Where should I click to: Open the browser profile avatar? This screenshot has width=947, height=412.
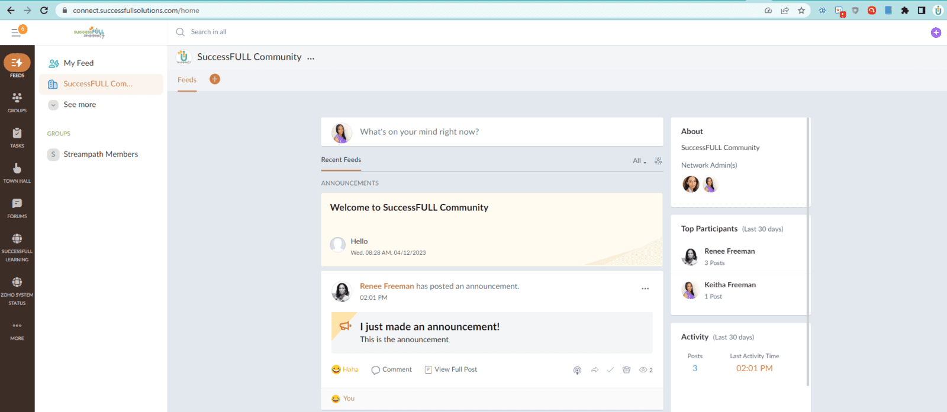[938, 10]
